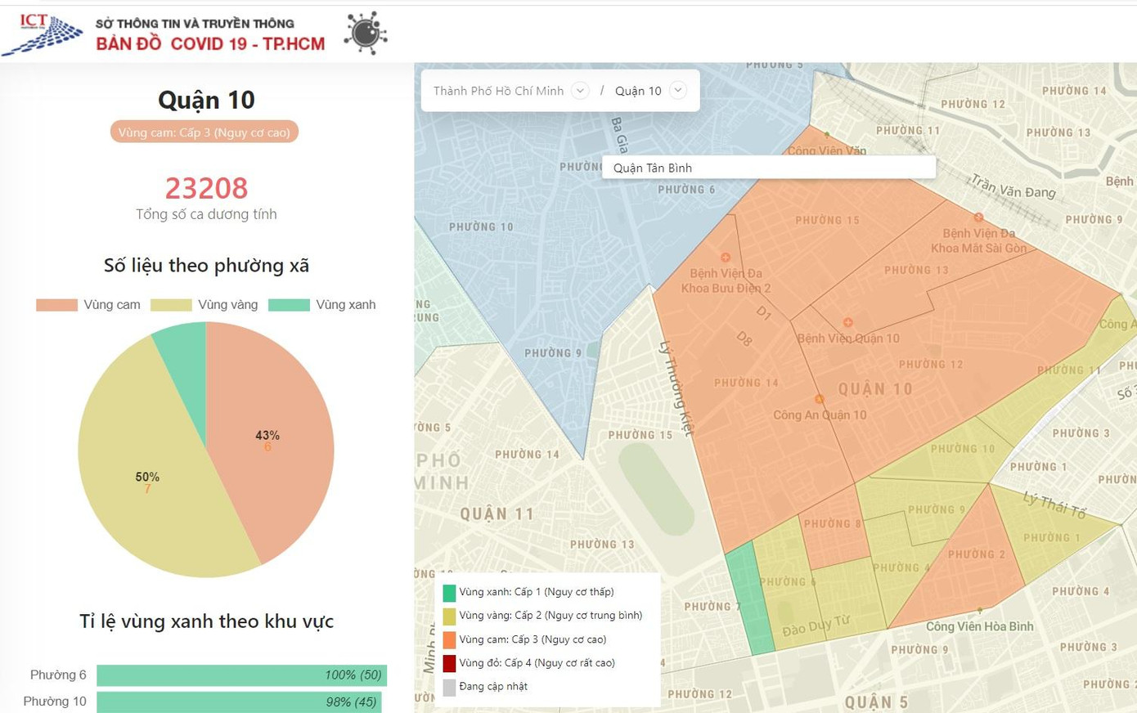This screenshot has width=1137, height=713.
Task: Click the green Phường 7 region on map
Action: point(750,597)
